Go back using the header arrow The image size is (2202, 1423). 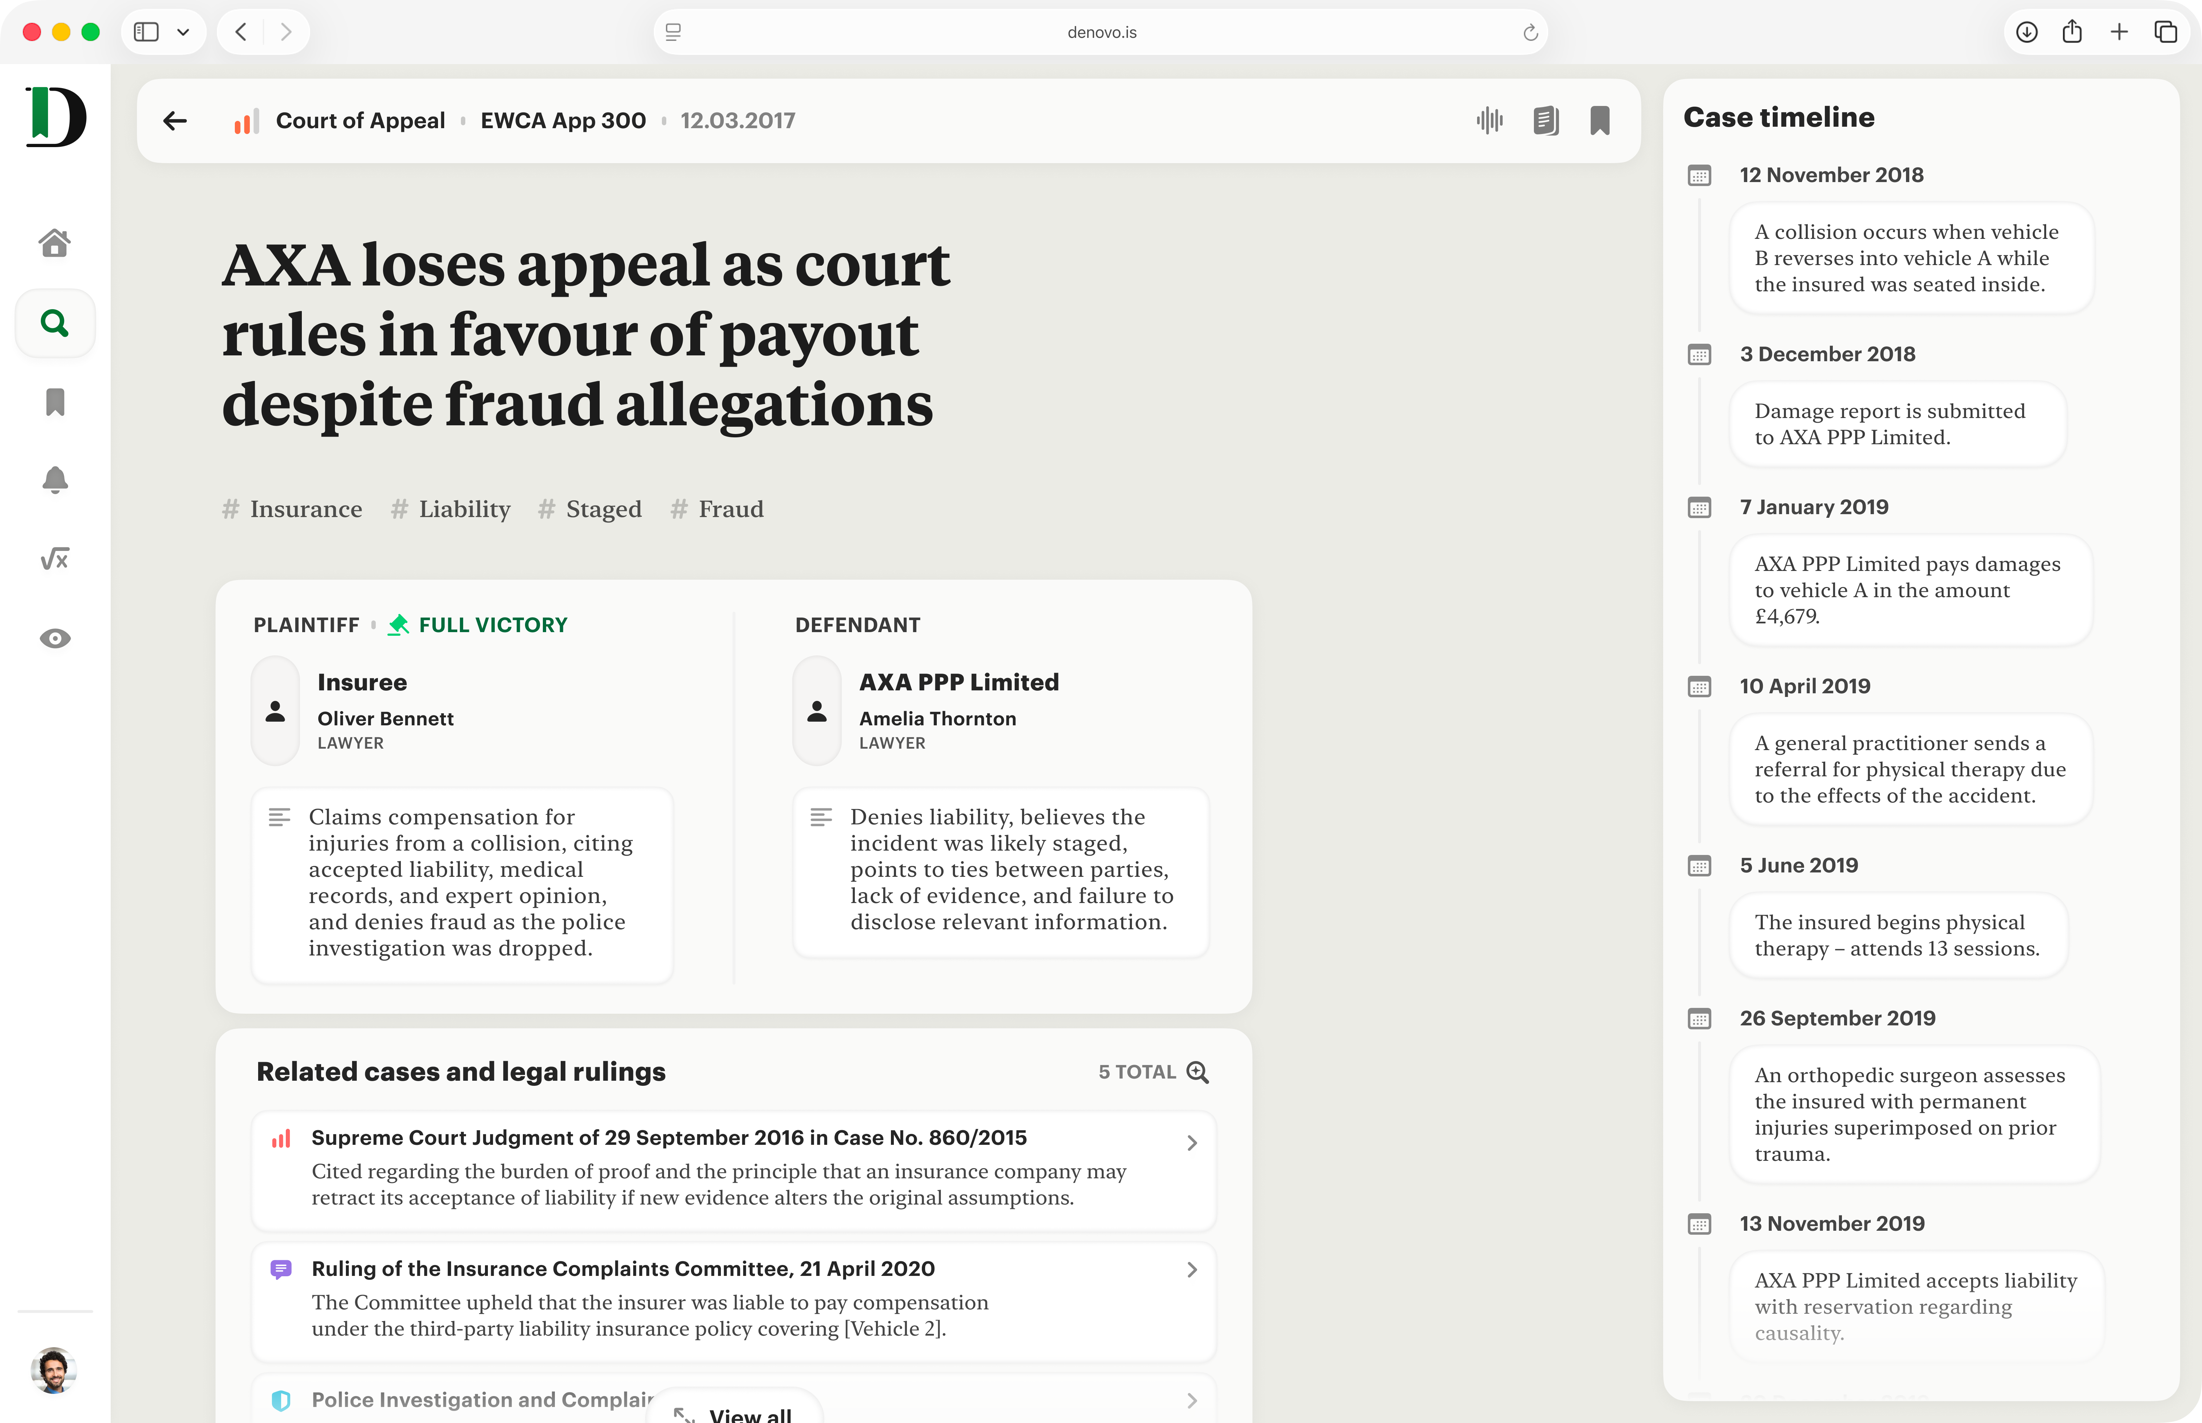(174, 120)
